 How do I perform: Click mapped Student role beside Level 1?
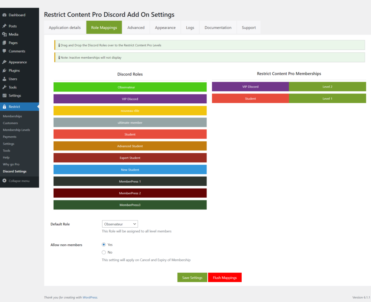(250, 99)
